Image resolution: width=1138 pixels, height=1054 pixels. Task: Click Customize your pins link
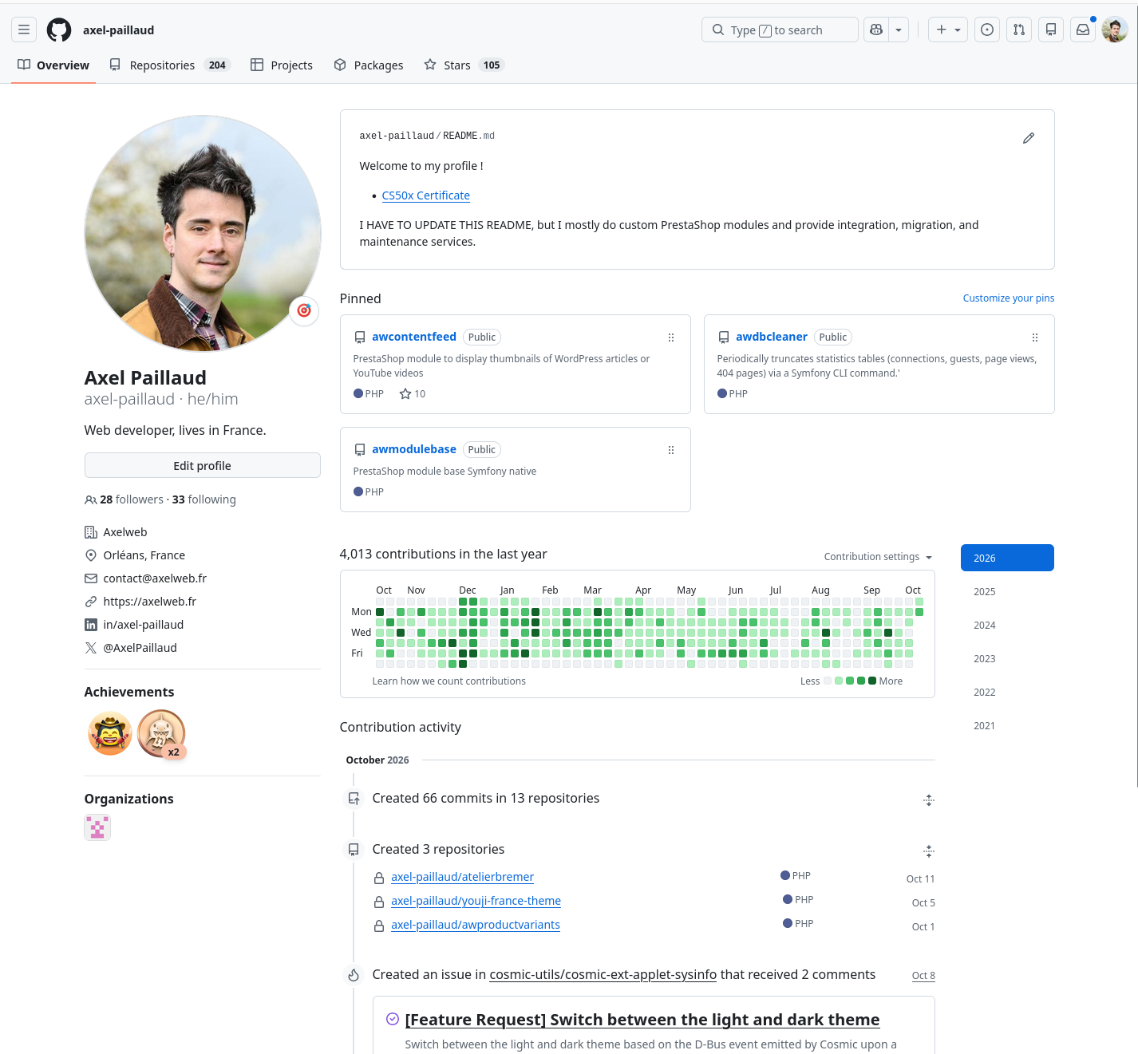(1009, 298)
